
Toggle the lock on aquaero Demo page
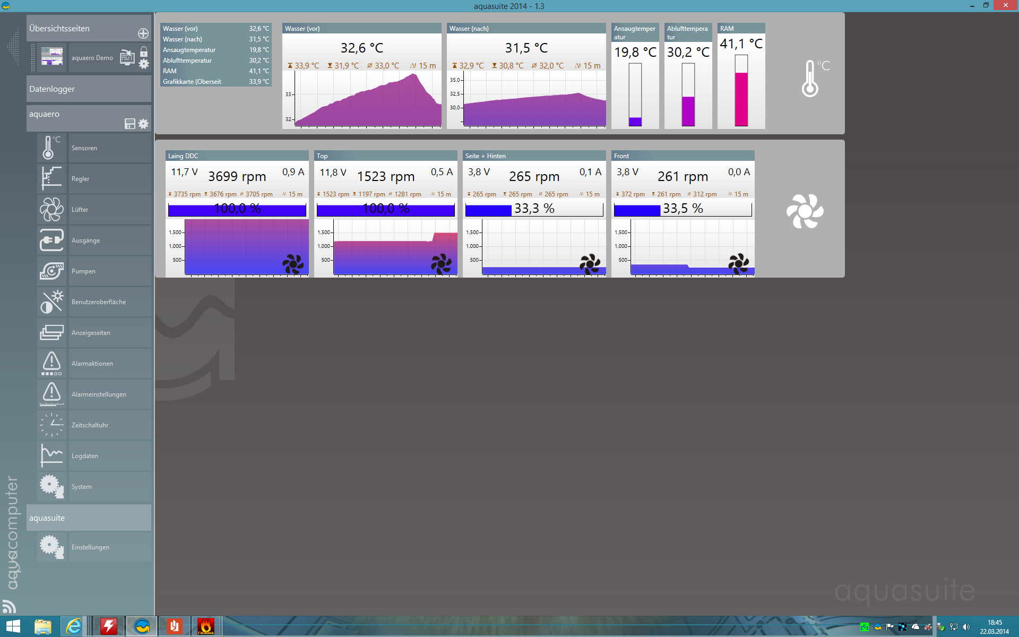pos(144,51)
